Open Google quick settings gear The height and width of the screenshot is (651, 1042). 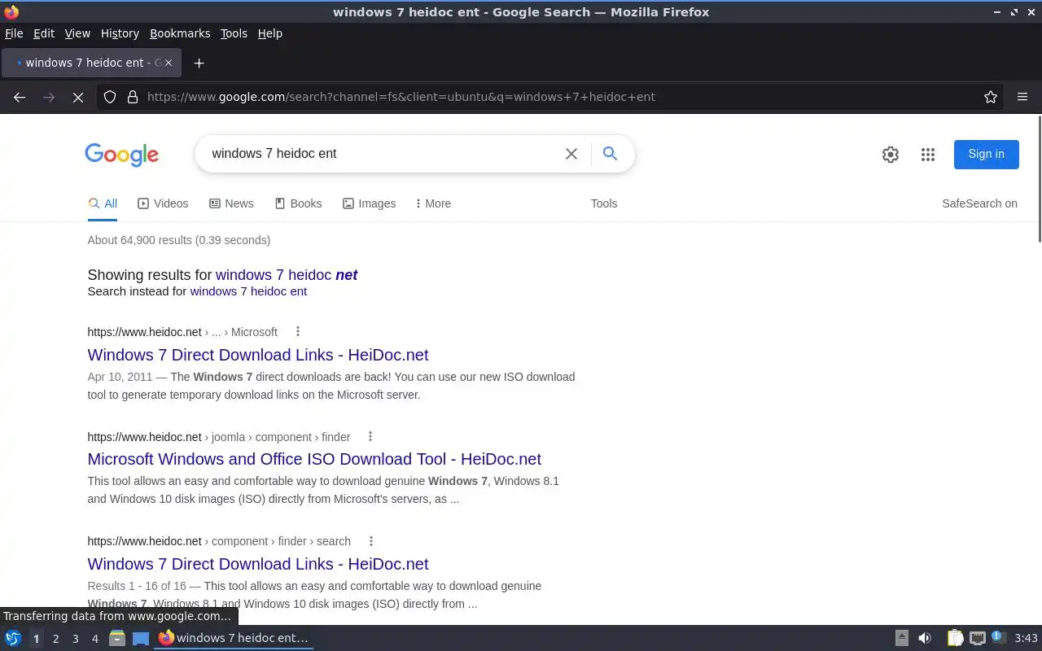coord(891,155)
